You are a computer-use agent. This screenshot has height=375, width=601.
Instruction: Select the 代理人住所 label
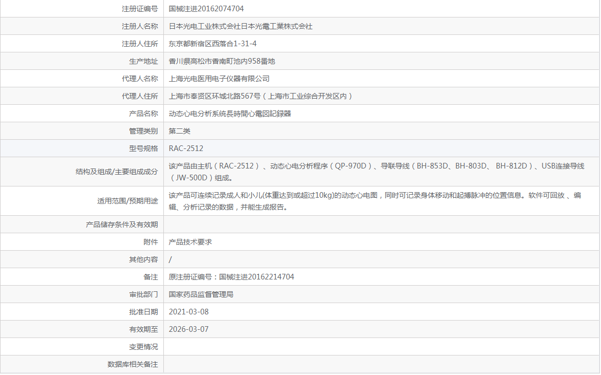coord(140,96)
